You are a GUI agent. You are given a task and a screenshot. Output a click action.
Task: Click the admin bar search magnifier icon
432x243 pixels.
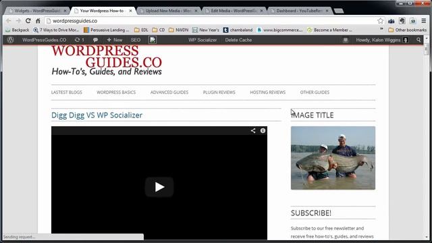tap(418, 40)
